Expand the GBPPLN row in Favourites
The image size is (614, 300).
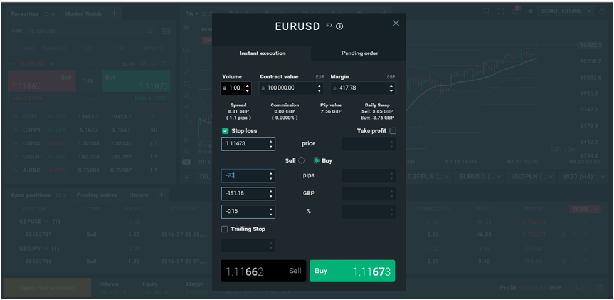click(x=15, y=130)
